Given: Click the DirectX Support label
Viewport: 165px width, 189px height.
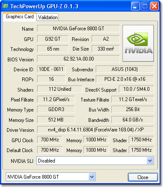Looking at the screenshot, I should pos(101,90).
